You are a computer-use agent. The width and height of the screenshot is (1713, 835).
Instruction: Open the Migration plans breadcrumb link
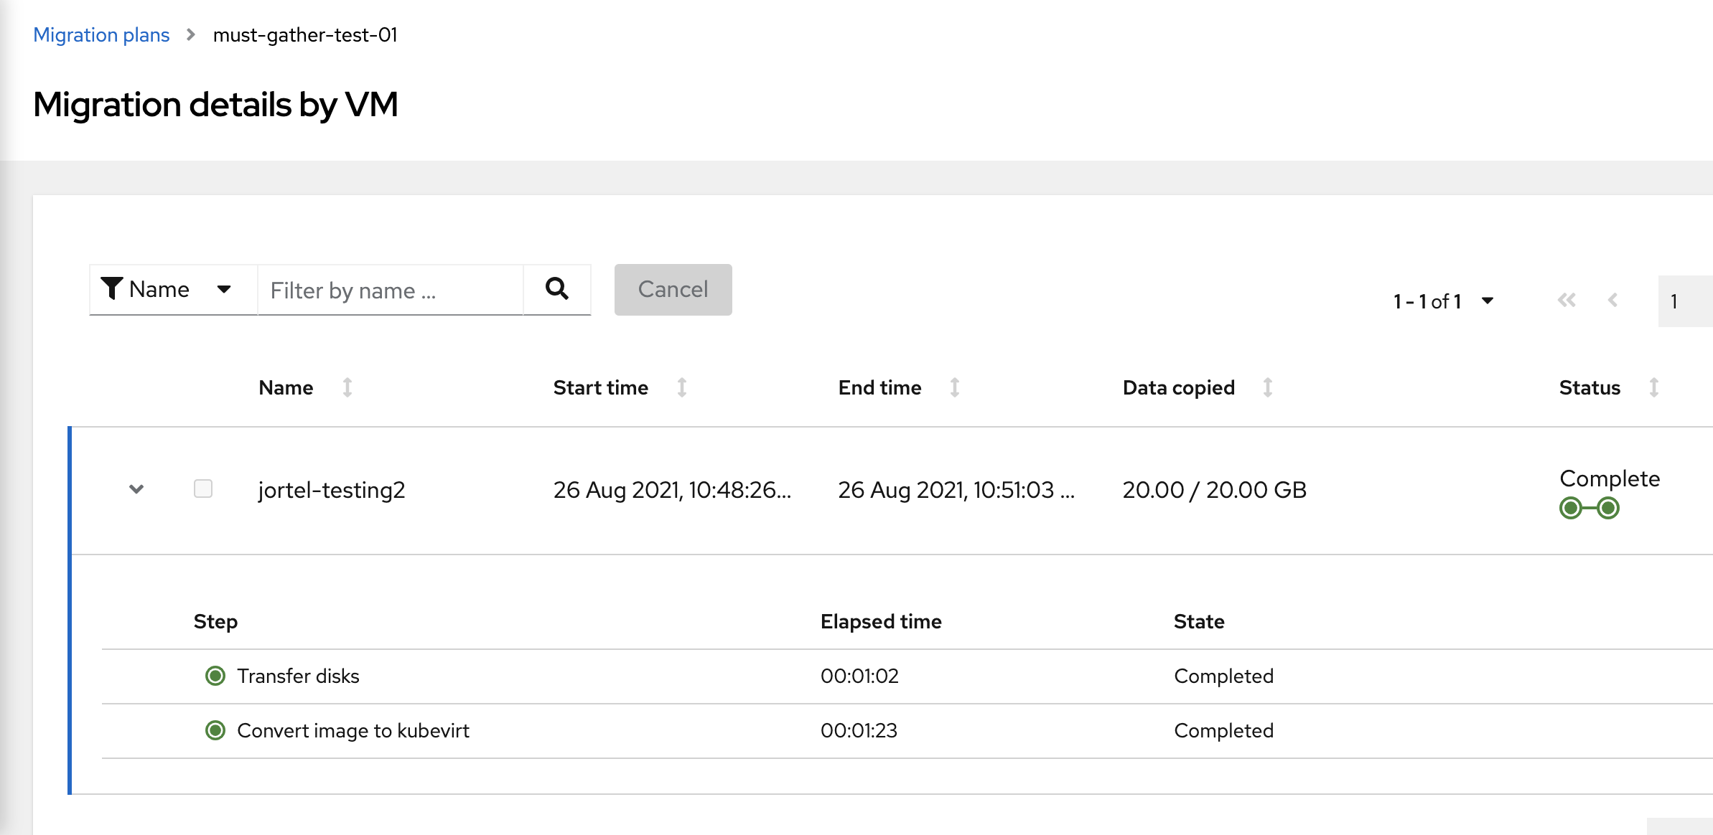coord(101,34)
